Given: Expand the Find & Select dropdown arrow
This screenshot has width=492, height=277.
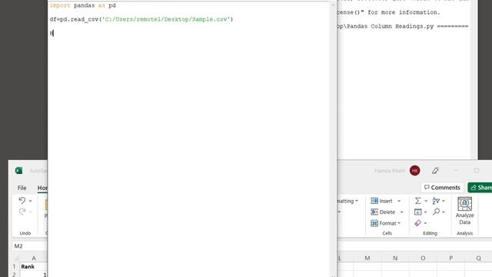Looking at the screenshot, I should pyautogui.click(x=444, y=212).
